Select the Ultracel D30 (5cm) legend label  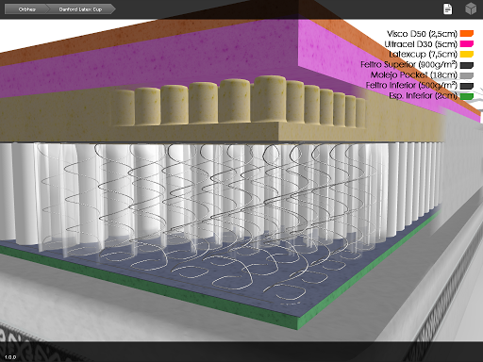click(421, 44)
